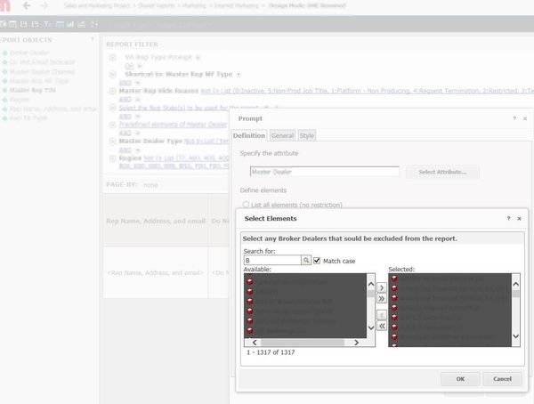The height and width of the screenshot is (404, 534).
Task: Select Rep TX Type report object
Action: pos(25,118)
